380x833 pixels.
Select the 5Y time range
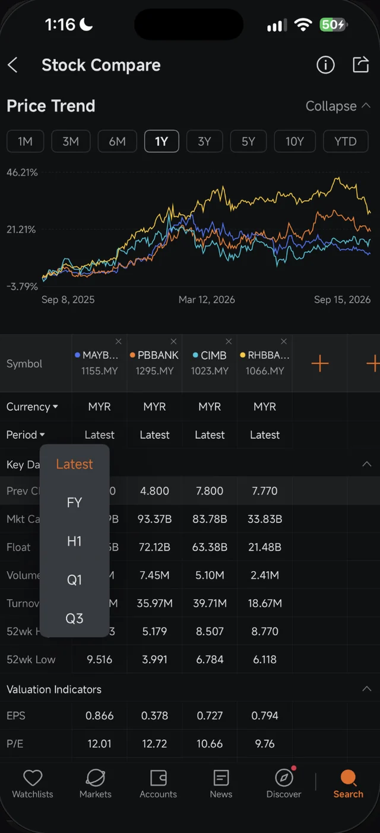(248, 141)
